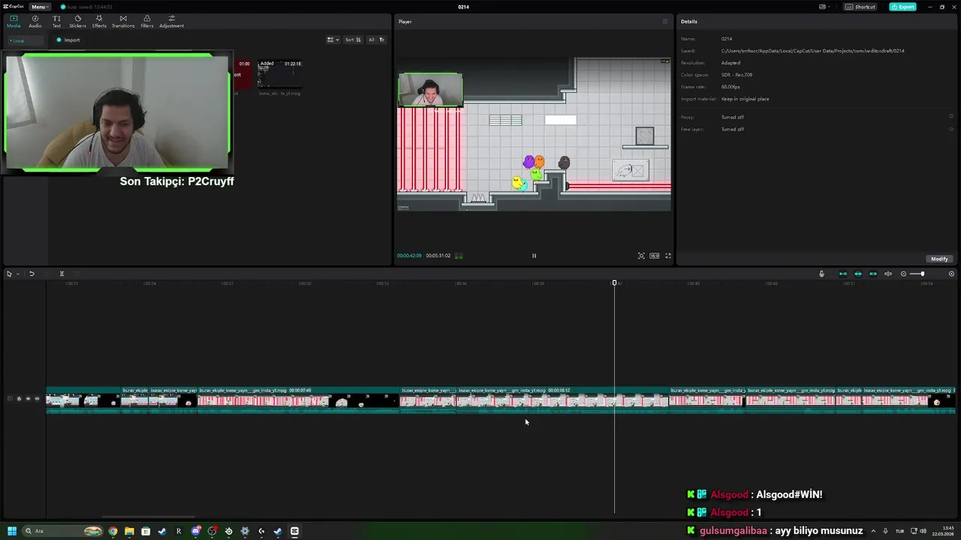
Task: Click the timeline horizontal scrollbar
Action: coord(148,517)
